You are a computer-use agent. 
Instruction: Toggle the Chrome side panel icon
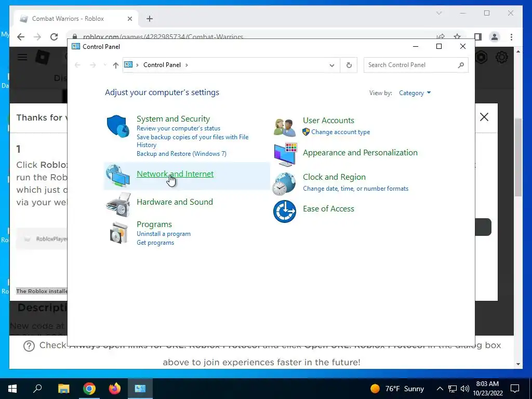[478, 37]
